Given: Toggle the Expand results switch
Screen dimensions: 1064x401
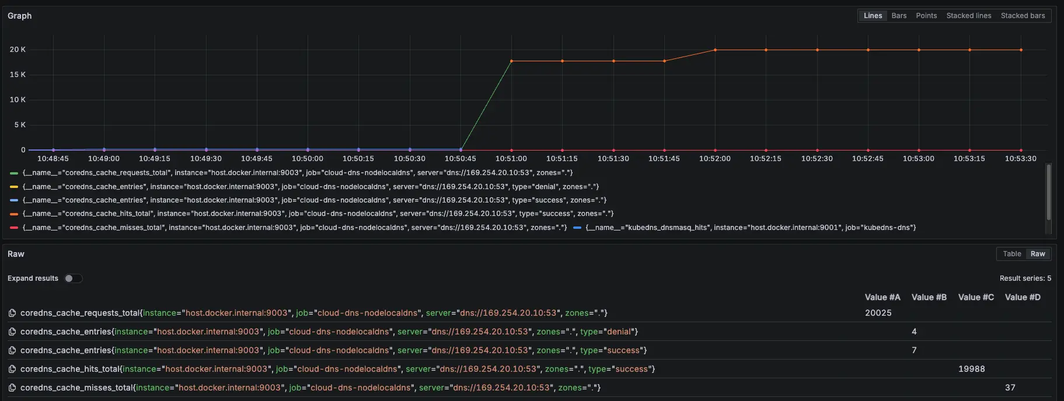Looking at the screenshot, I should tap(74, 278).
